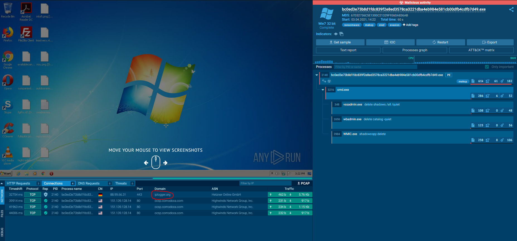Click the file icon beside the 61k count
This screenshot has width=517, height=241.
473,81
